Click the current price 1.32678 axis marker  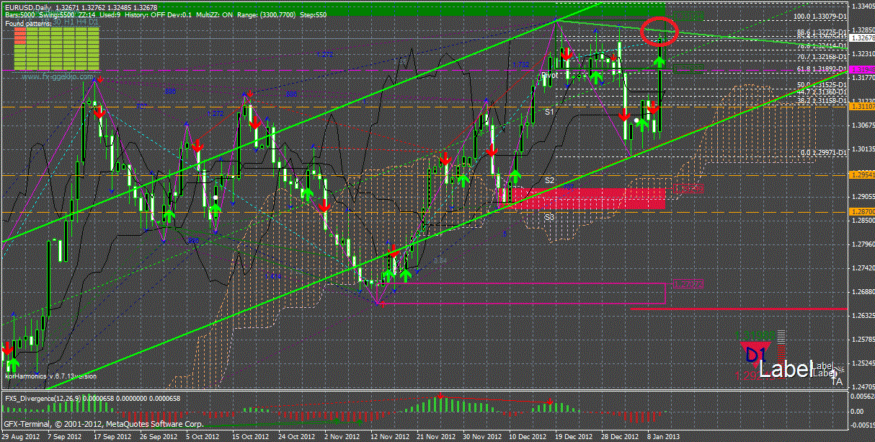[861, 38]
